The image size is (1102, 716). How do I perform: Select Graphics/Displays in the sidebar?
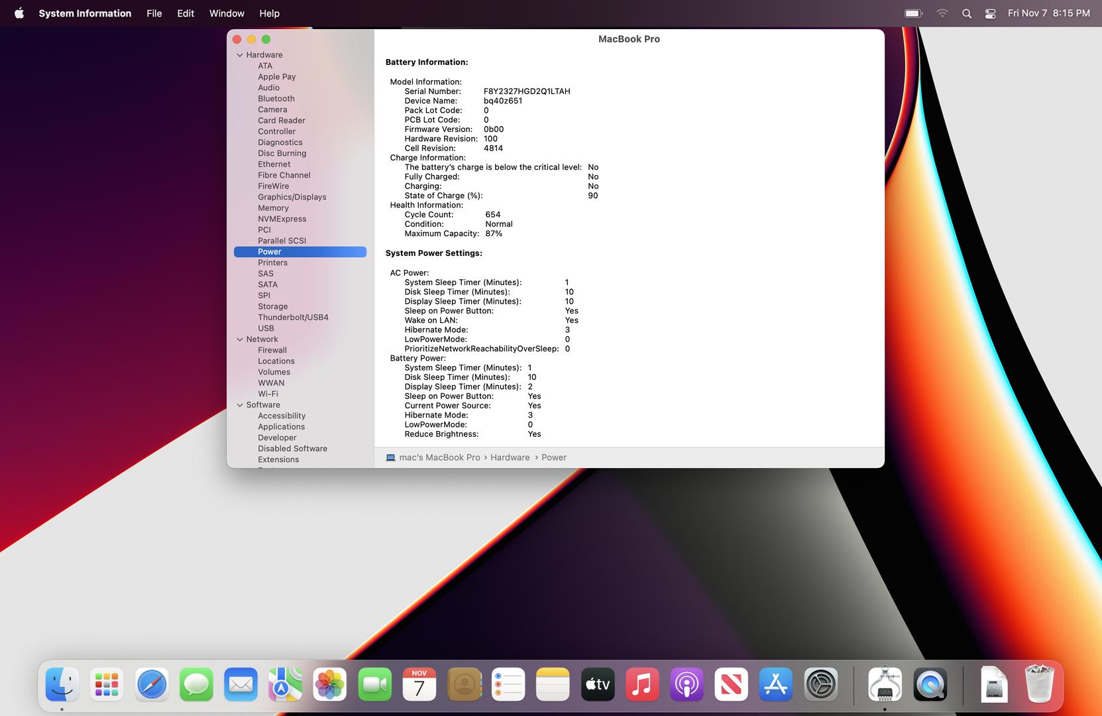(292, 197)
